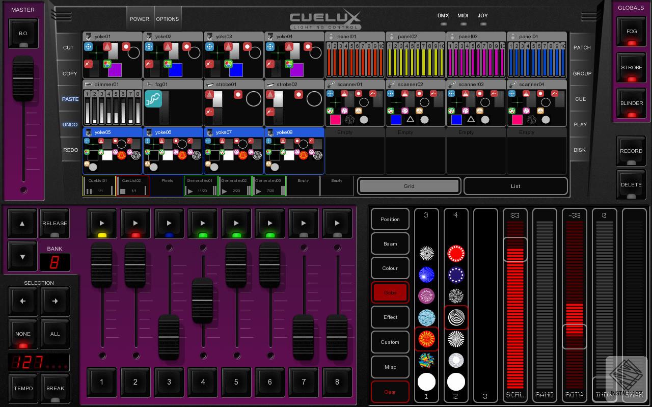Select the blue dotted ring gobo in wheel 2
This screenshot has width=652, height=407.
pyautogui.click(x=456, y=275)
